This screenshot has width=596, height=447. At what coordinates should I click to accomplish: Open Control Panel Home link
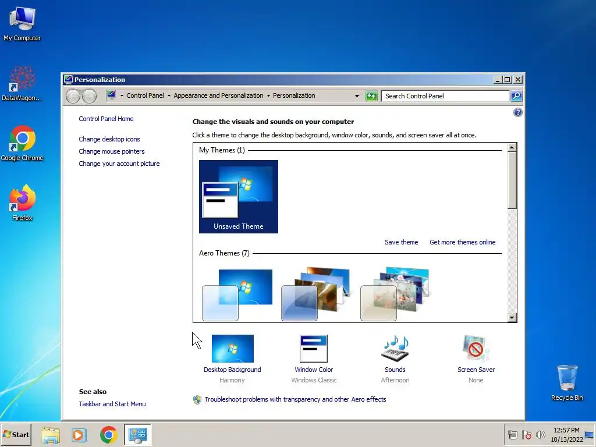point(106,119)
